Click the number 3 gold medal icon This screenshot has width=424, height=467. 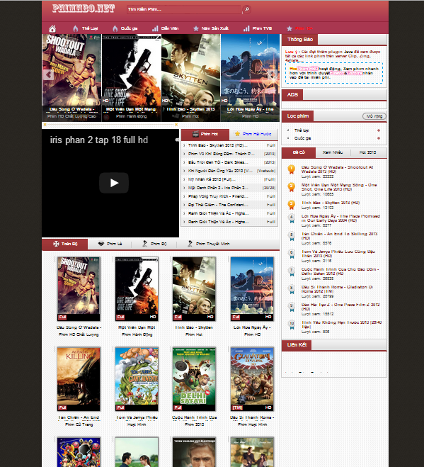tap(292, 205)
